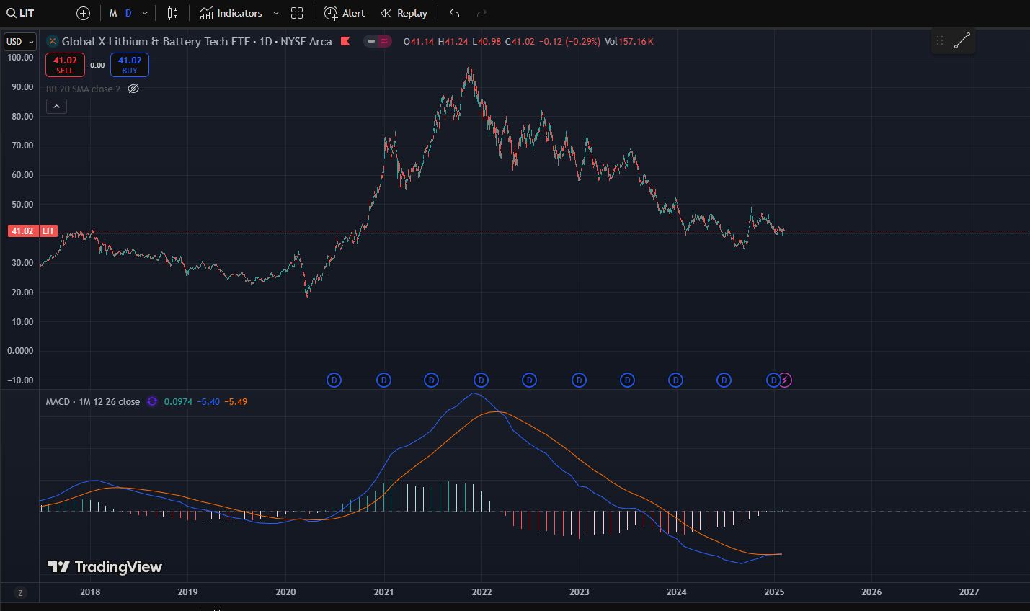The height and width of the screenshot is (611, 1030).
Task: Click the -10.00 price scale label
Action: tap(20, 380)
